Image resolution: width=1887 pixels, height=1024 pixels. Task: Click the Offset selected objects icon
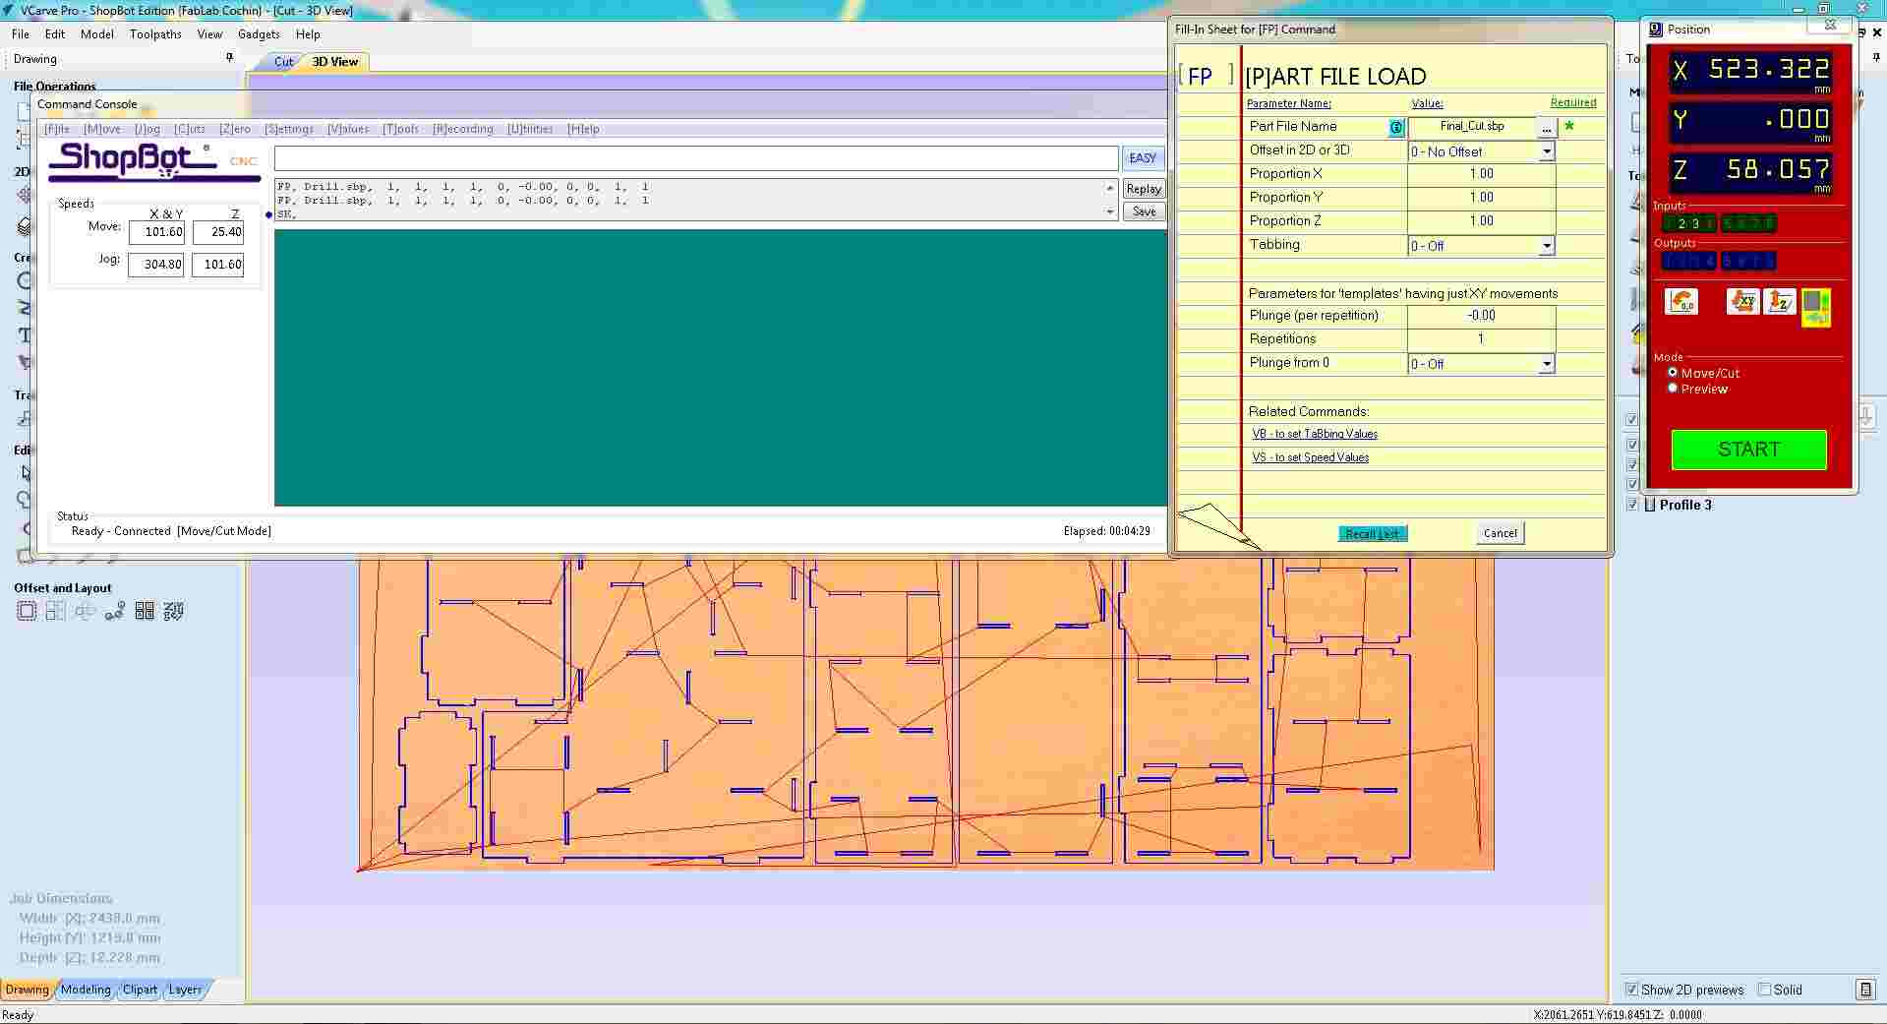[27, 611]
